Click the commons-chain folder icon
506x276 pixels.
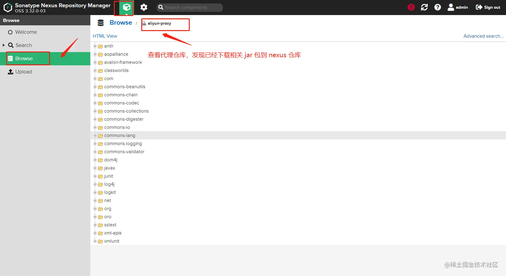[x=100, y=95]
